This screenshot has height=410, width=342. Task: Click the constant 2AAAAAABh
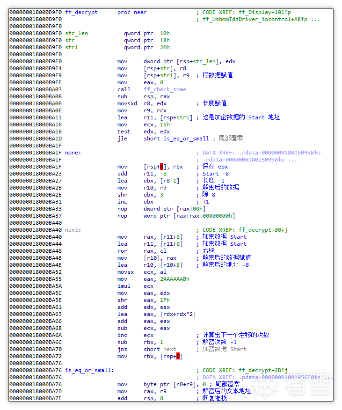[175, 279]
